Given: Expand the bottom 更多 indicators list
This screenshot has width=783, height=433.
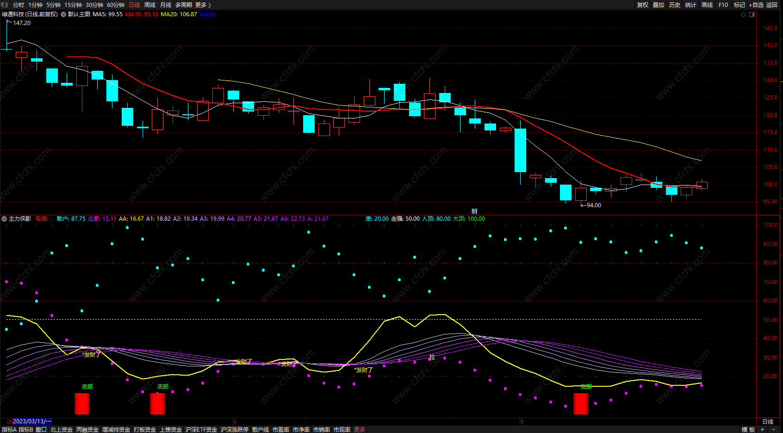Looking at the screenshot, I should click(x=360, y=430).
